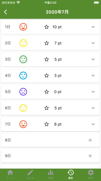Expand the 1日 entry chevron
This screenshot has height=181, width=101.
[x=93, y=27]
